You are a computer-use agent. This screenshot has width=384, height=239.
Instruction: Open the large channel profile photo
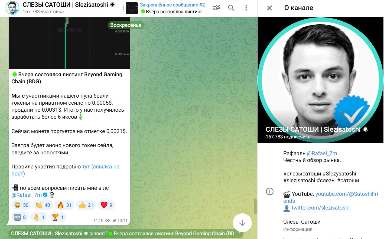[320, 80]
